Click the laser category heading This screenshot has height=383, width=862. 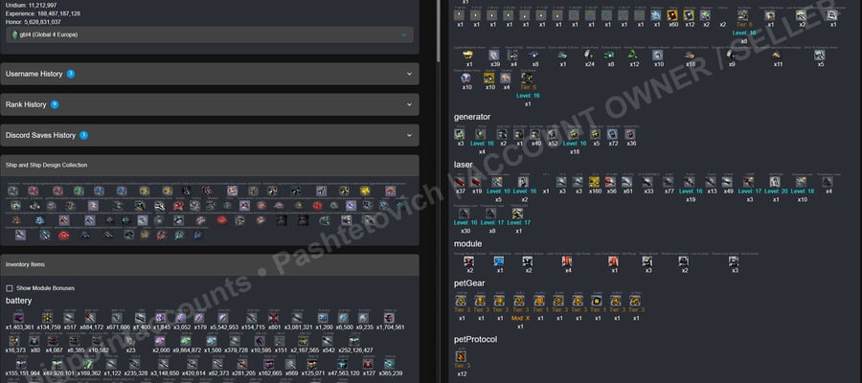pyautogui.click(x=464, y=165)
